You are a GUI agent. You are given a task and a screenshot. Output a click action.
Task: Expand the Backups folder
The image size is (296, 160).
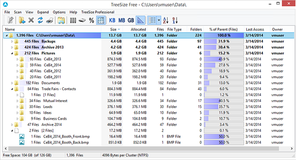click(x=12, y=41)
